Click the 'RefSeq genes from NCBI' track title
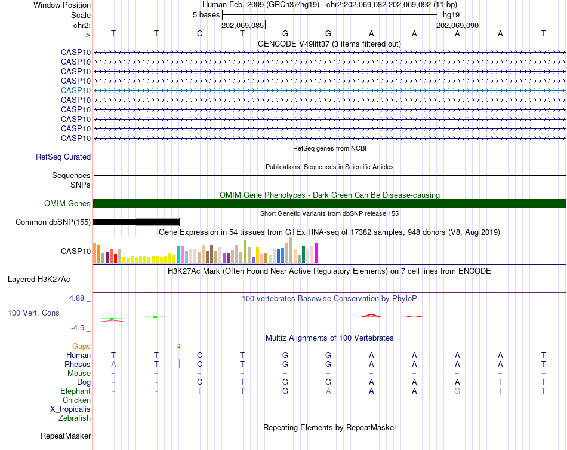The image size is (567, 450). pyautogui.click(x=329, y=148)
